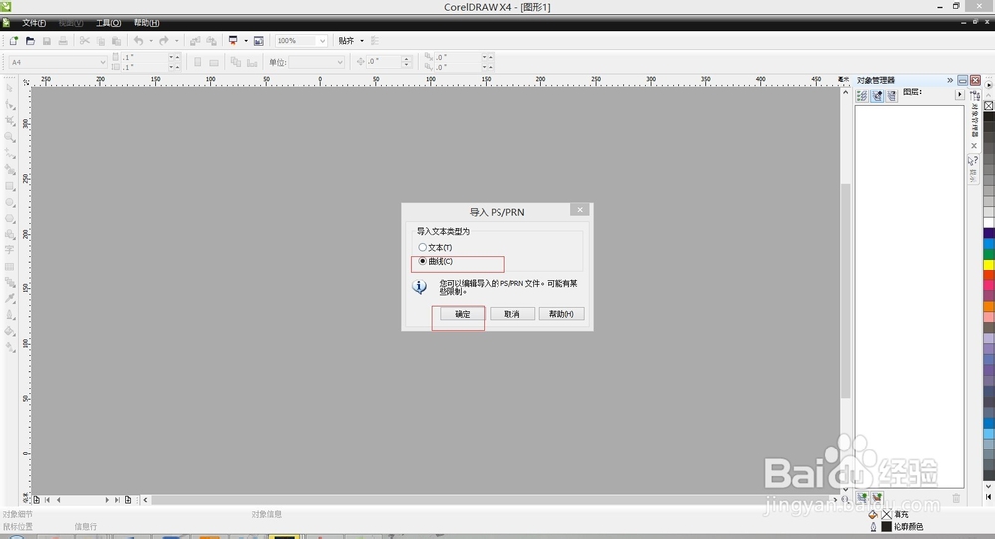Click the Save disk icon

pos(47,41)
